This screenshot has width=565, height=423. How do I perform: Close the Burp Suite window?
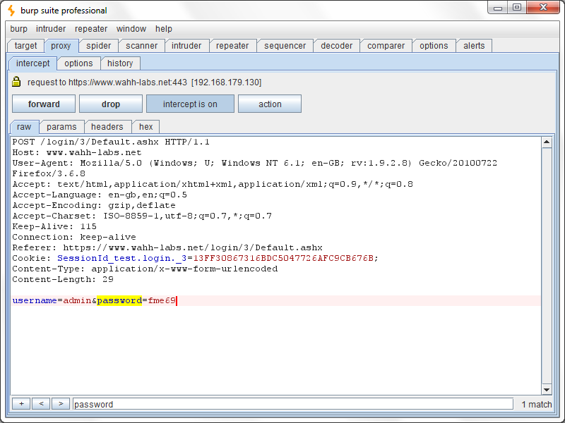543,8
